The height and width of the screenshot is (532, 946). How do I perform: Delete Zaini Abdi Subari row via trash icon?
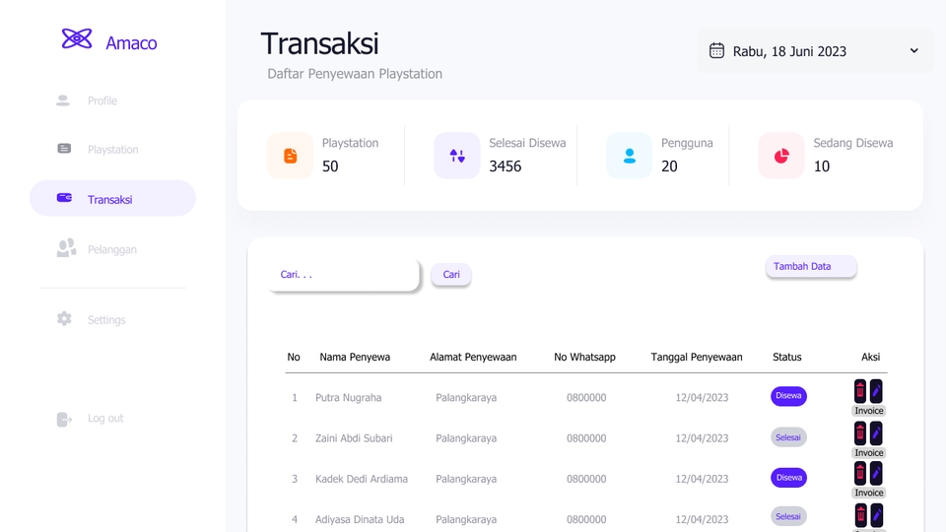860,433
